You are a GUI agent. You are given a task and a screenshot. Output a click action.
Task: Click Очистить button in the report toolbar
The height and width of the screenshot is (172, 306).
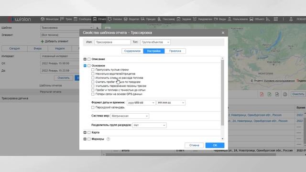tap(298, 94)
